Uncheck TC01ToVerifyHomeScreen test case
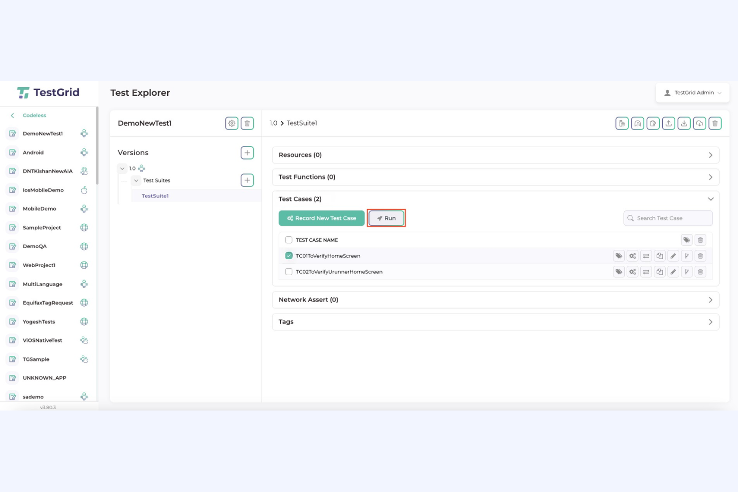The width and height of the screenshot is (738, 492). (289, 255)
